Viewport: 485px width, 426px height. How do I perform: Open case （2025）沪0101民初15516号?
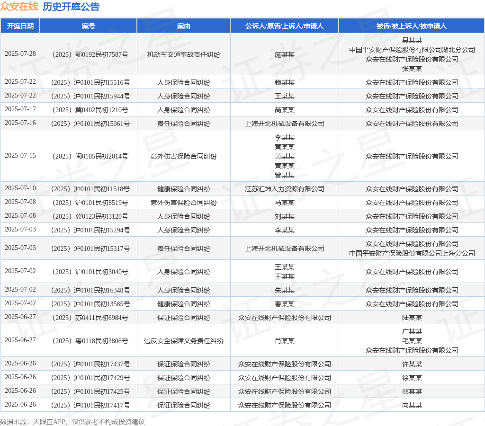point(89,82)
